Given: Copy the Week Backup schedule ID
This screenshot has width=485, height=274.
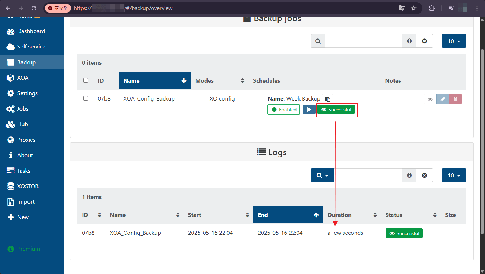Looking at the screenshot, I should (328, 99).
